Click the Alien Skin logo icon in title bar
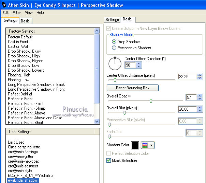The image size is (206, 183). (x=4, y=5)
